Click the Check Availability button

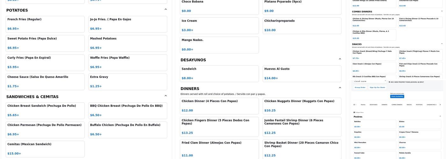397,96
